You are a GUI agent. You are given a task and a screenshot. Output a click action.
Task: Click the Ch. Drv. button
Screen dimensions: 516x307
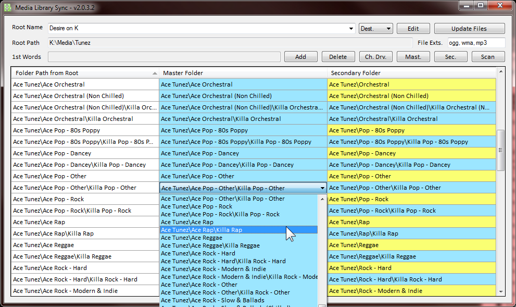coord(375,57)
